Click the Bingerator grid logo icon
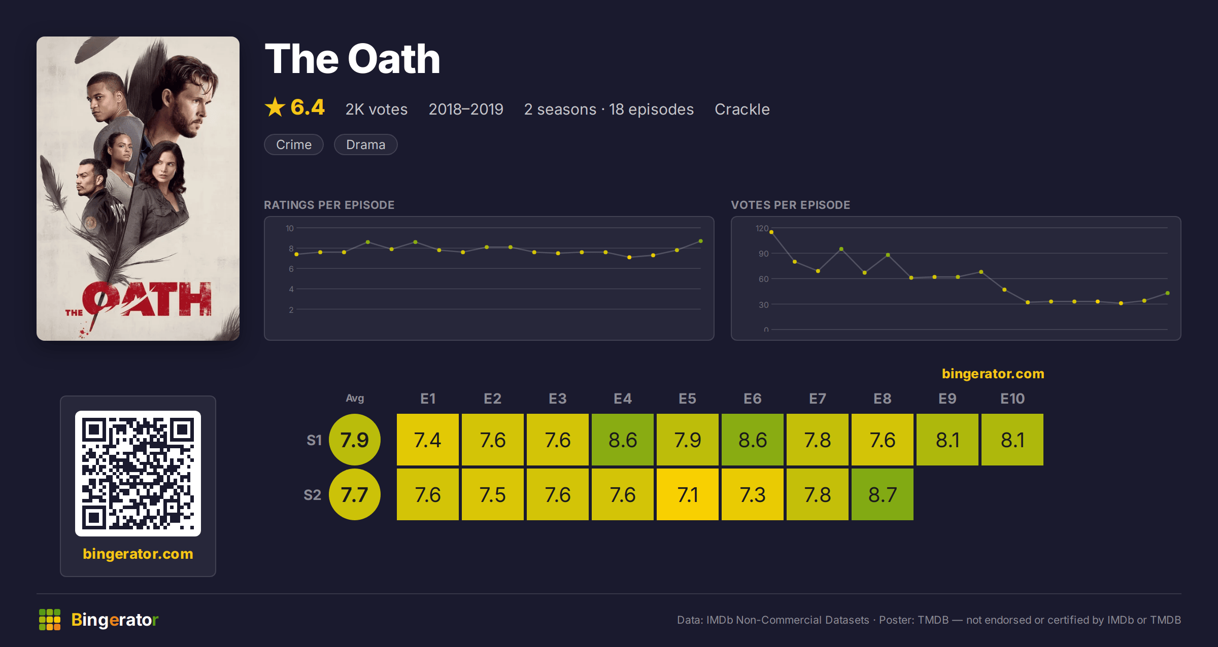The width and height of the screenshot is (1218, 647). click(50, 620)
